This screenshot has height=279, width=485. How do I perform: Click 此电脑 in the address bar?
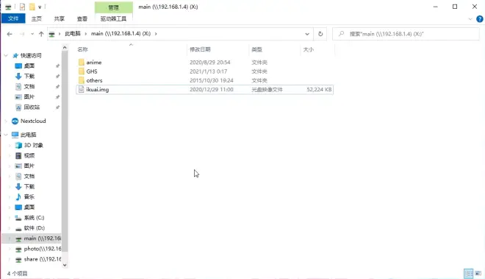72,33
